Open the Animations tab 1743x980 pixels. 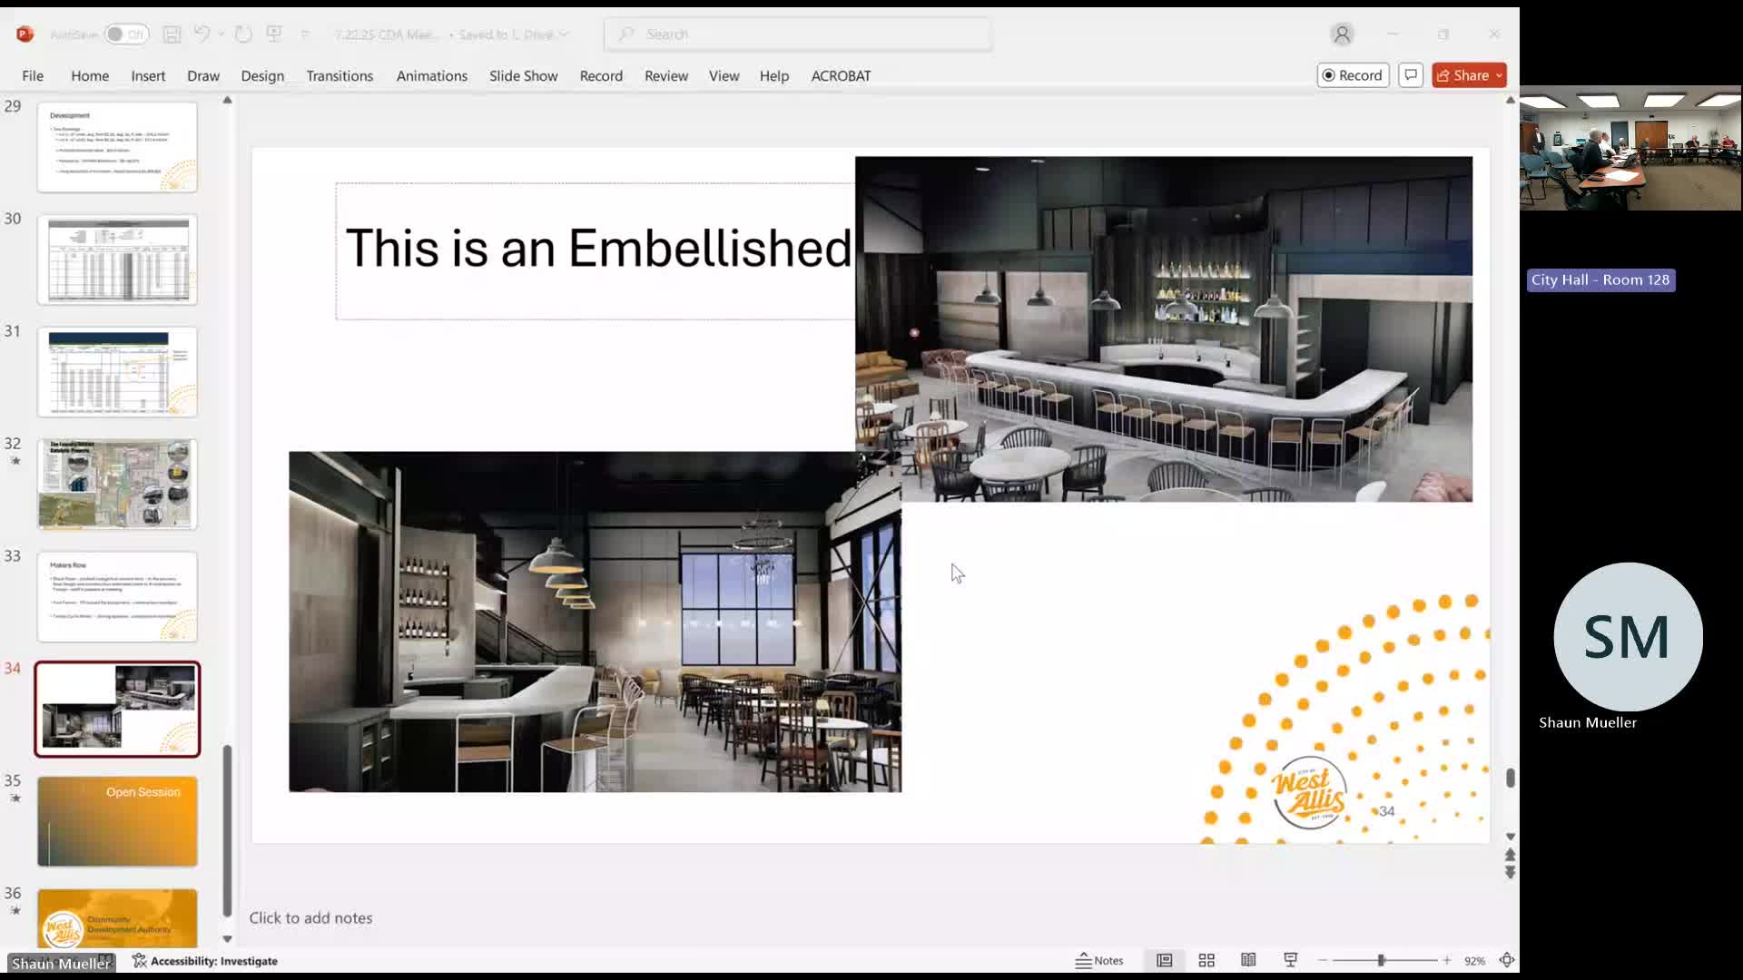[431, 76]
